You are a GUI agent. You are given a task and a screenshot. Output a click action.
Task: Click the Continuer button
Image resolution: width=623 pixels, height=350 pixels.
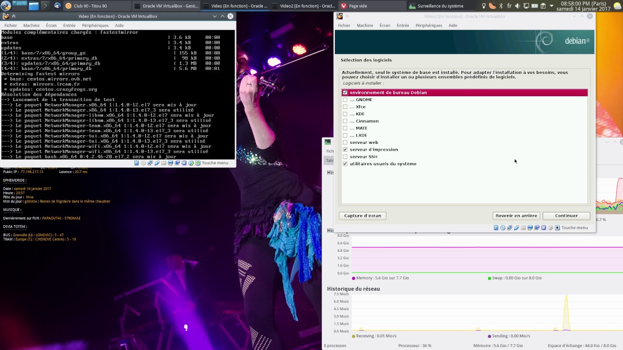click(566, 215)
